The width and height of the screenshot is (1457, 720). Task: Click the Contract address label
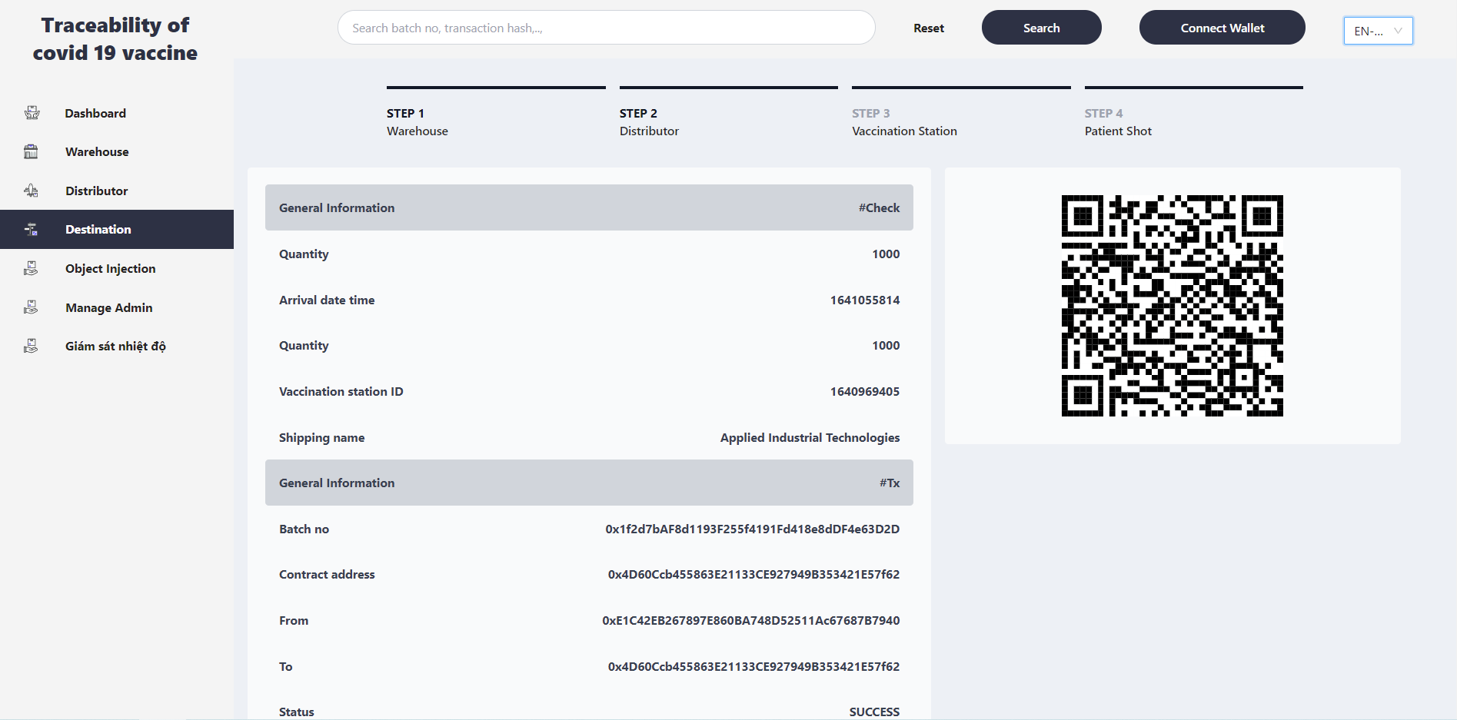tap(327, 574)
